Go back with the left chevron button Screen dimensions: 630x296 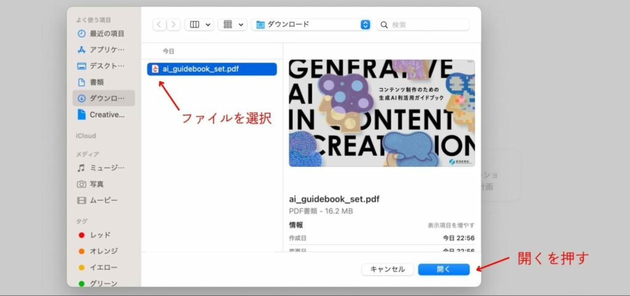pos(159,25)
